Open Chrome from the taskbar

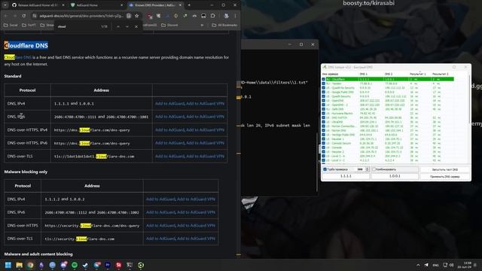pos(30,265)
